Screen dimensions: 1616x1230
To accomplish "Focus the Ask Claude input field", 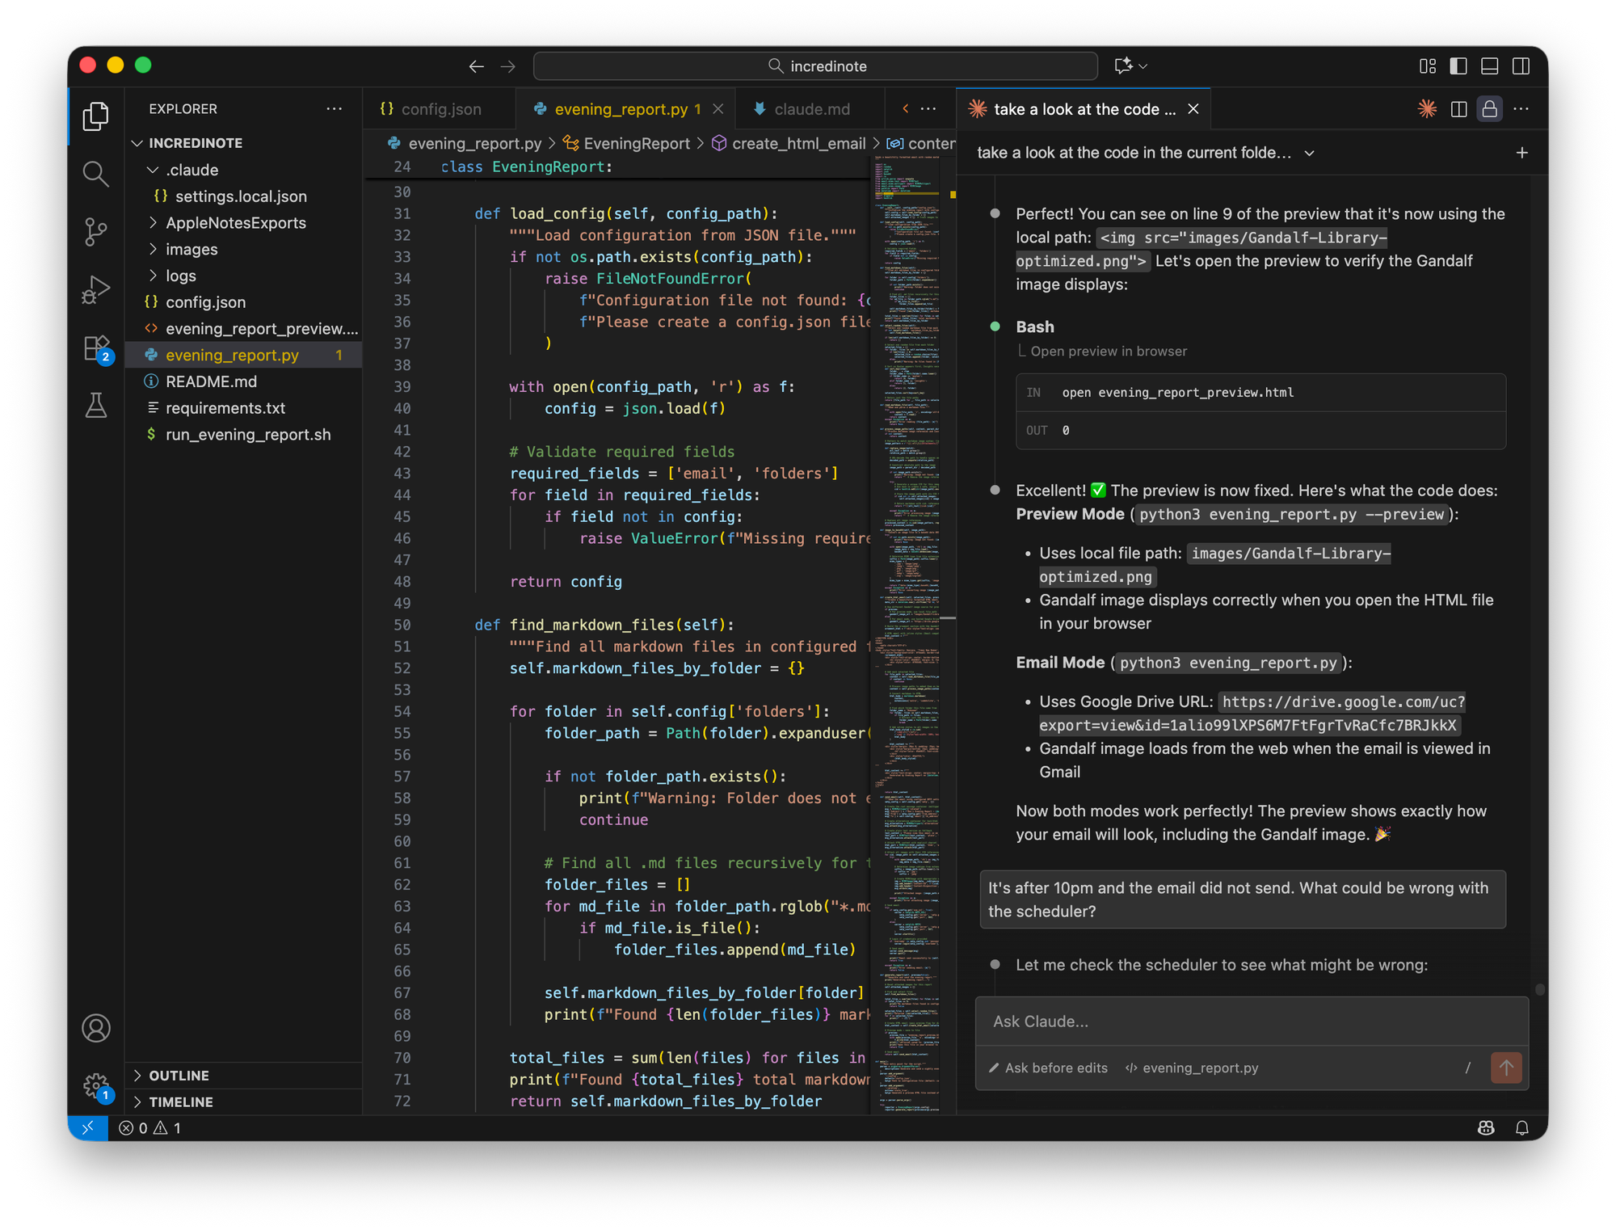I will 1251,1021.
